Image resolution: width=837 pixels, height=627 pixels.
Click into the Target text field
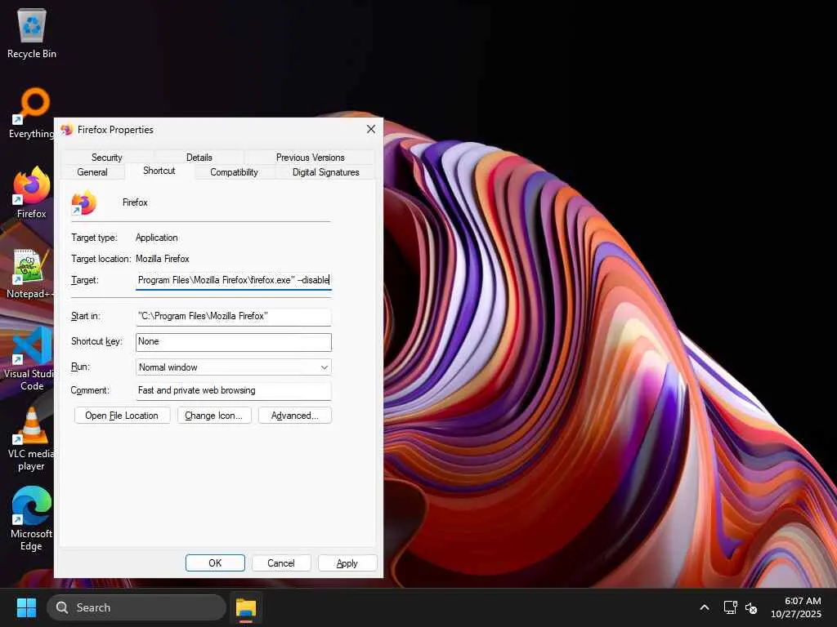click(233, 280)
